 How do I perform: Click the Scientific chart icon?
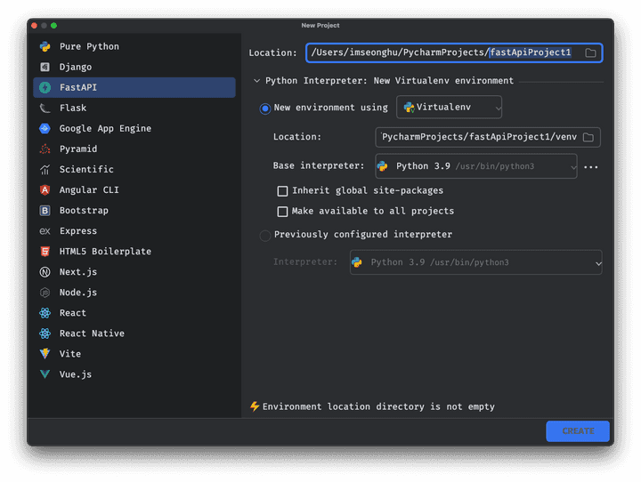[45, 170]
